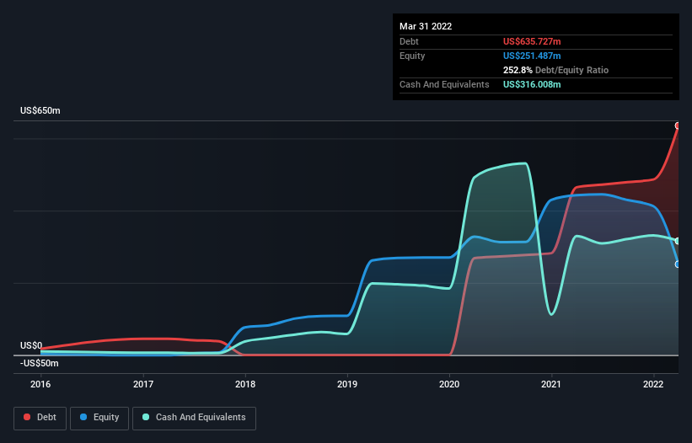This screenshot has width=692, height=443.
Task: Click the 252.8% Debt/Equity Ratio text
Action: (555, 70)
